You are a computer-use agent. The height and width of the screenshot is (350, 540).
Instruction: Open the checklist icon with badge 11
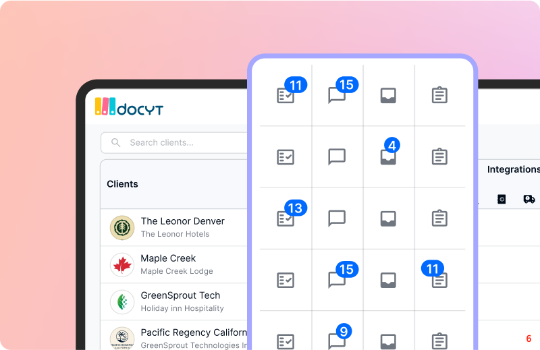pos(286,95)
